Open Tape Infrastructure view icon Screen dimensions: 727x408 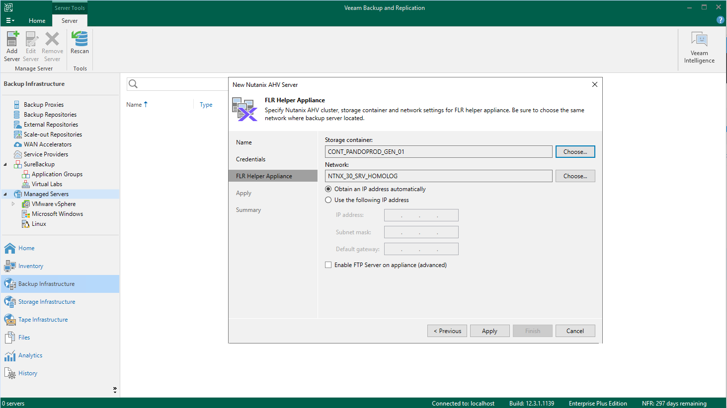(x=10, y=320)
